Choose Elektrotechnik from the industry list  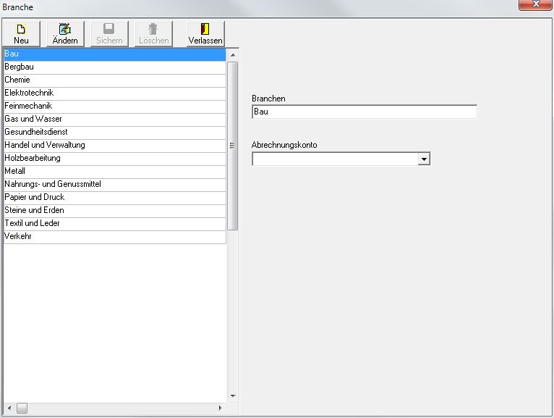coord(114,93)
